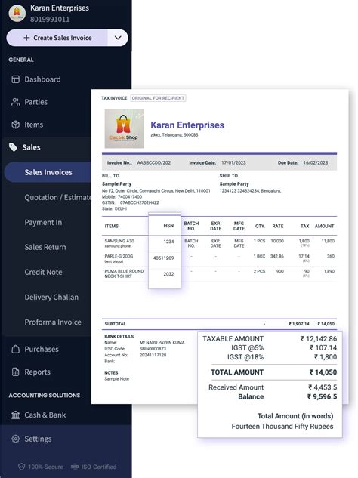The height and width of the screenshot is (478, 358).
Task: Click the Sales tag icon
Action: [x=13, y=147]
